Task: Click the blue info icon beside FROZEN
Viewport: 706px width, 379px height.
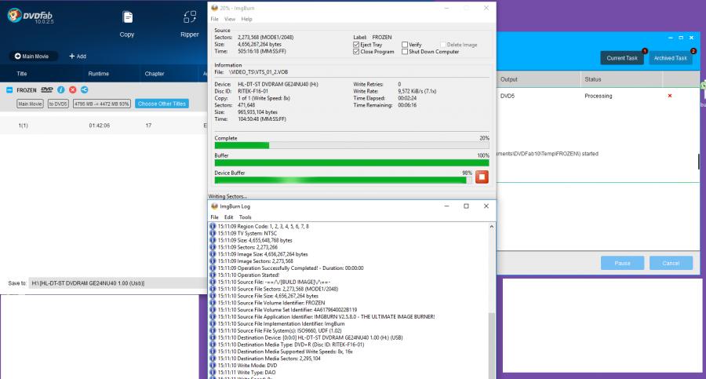Action: (x=61, y=90)
